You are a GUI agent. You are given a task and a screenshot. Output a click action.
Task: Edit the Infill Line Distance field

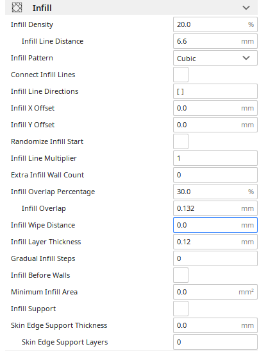(x=215, y=41)
